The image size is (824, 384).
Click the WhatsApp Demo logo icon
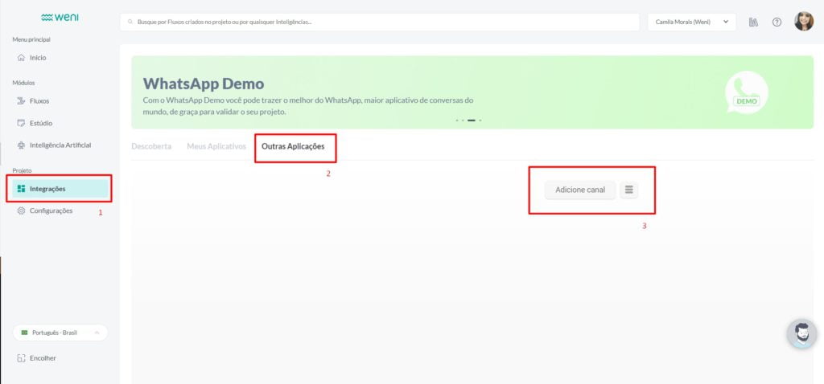coord(746,92)
